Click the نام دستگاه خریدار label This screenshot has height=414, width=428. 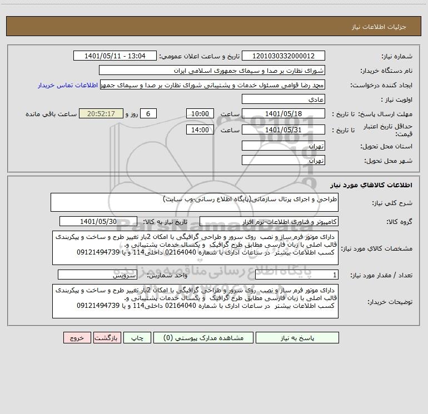386,71
